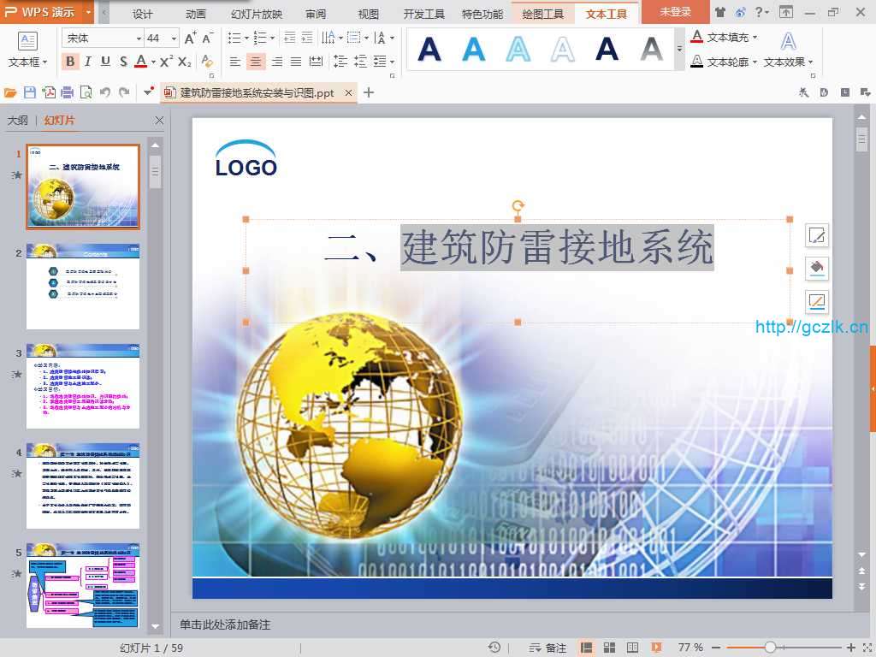Toggle underline formatting button
The width and height of the screenshot is (876, 657).
point(105,62)
